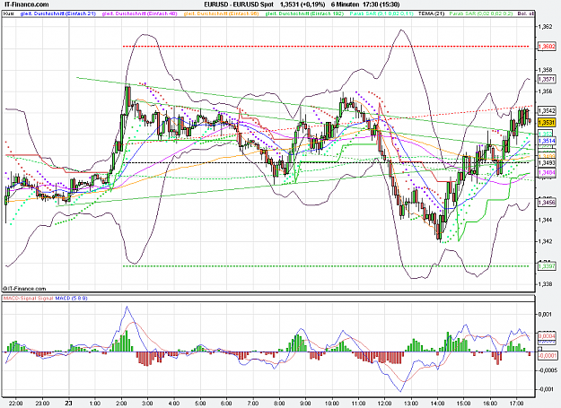Click the 1,3542 price tag

point(547,111)
